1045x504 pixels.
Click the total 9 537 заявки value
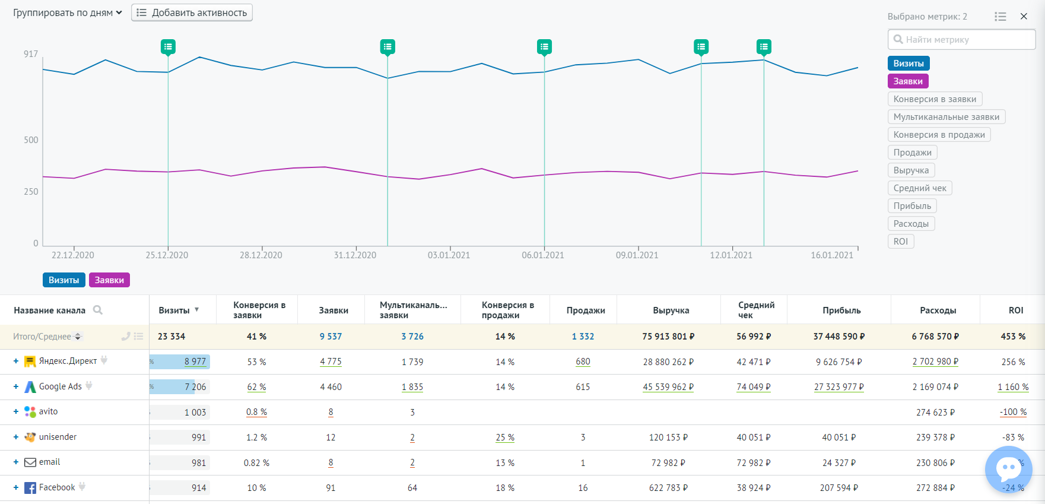[331, 337]
